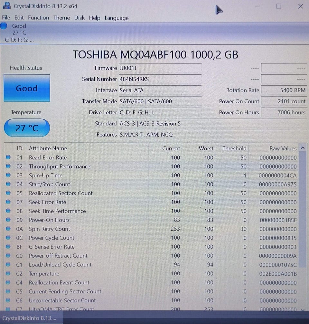Click status icon of Seek Time Performance row
The height and width of the screenshot is (324, 309).
pyautogui.click(x=8, y=211)
